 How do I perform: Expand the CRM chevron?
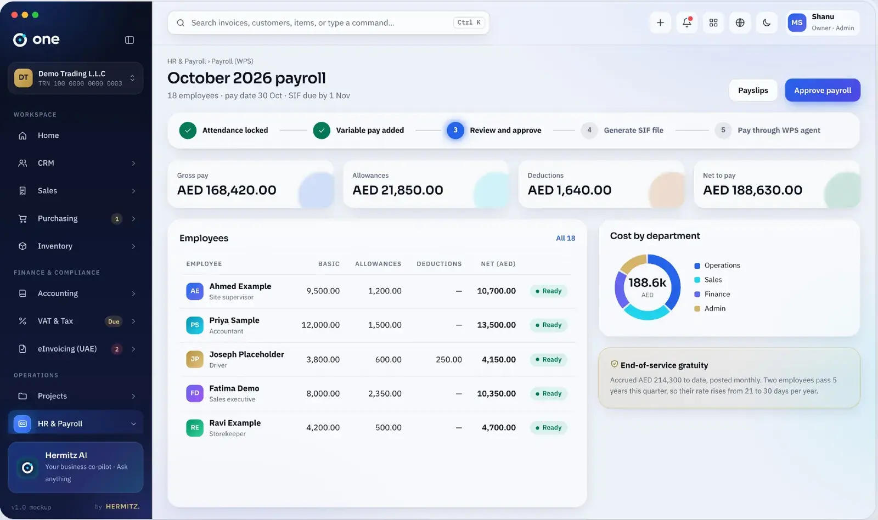point(133,163)
